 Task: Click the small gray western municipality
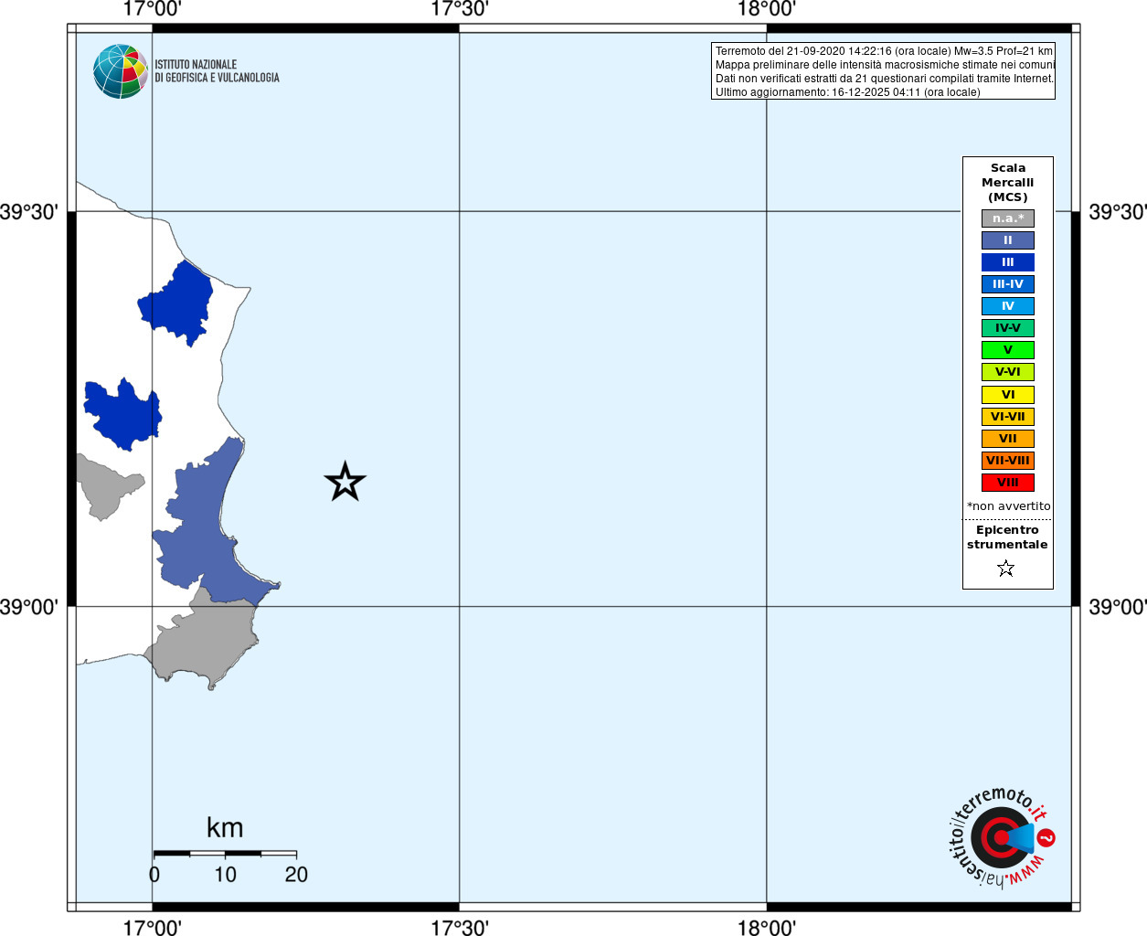click(105, 484)
